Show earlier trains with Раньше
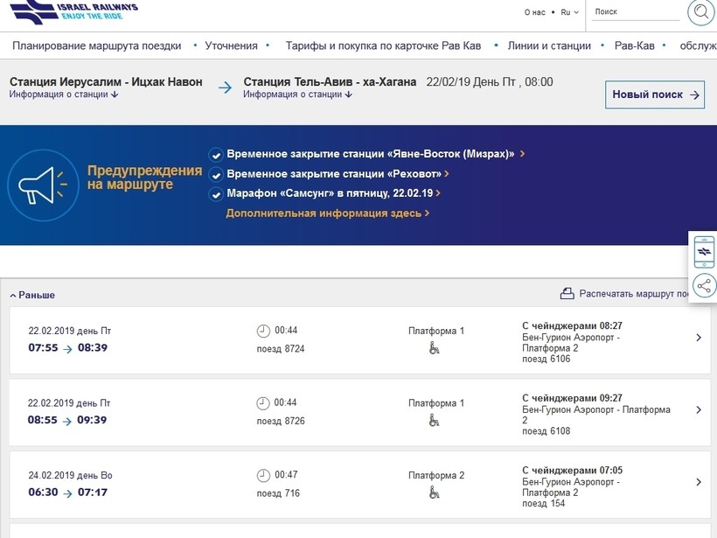717x538 pixels. click(x=33, y=295)
